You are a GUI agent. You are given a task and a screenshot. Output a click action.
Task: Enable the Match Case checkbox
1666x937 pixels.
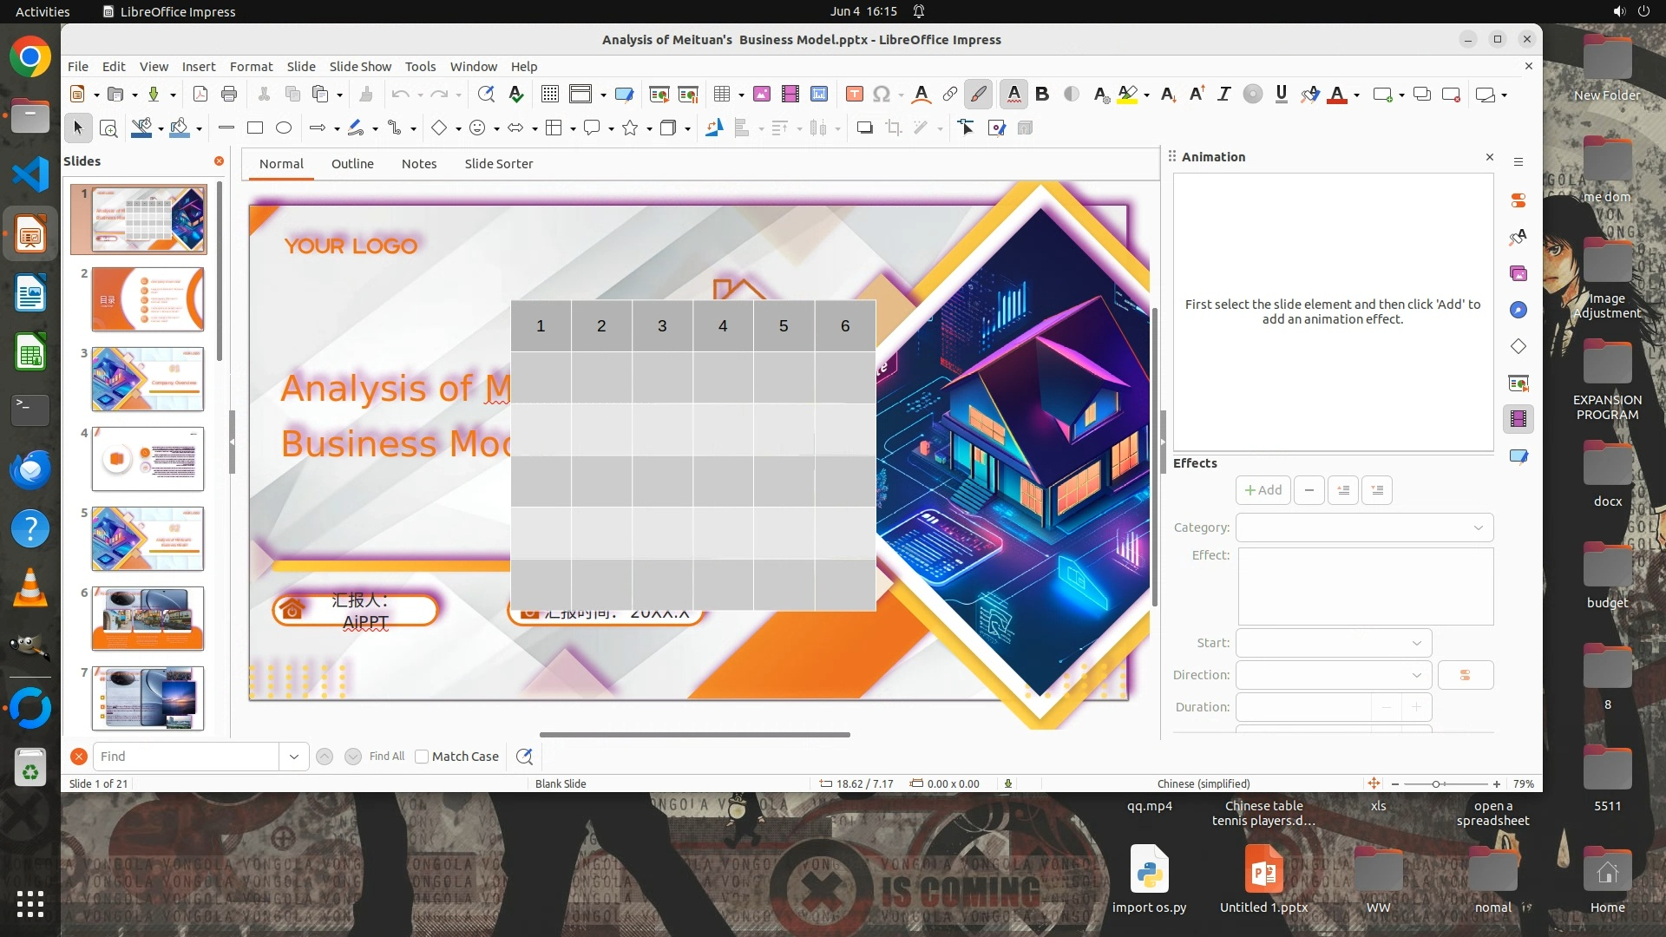coord(423,757)
